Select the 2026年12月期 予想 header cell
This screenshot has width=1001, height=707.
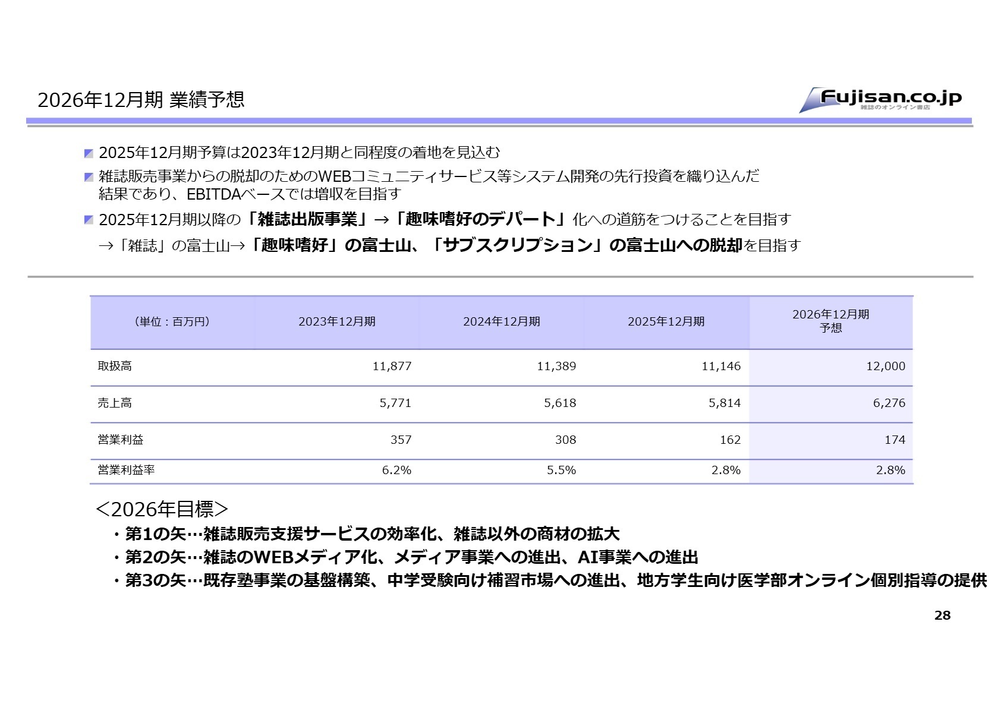[830, 321]
